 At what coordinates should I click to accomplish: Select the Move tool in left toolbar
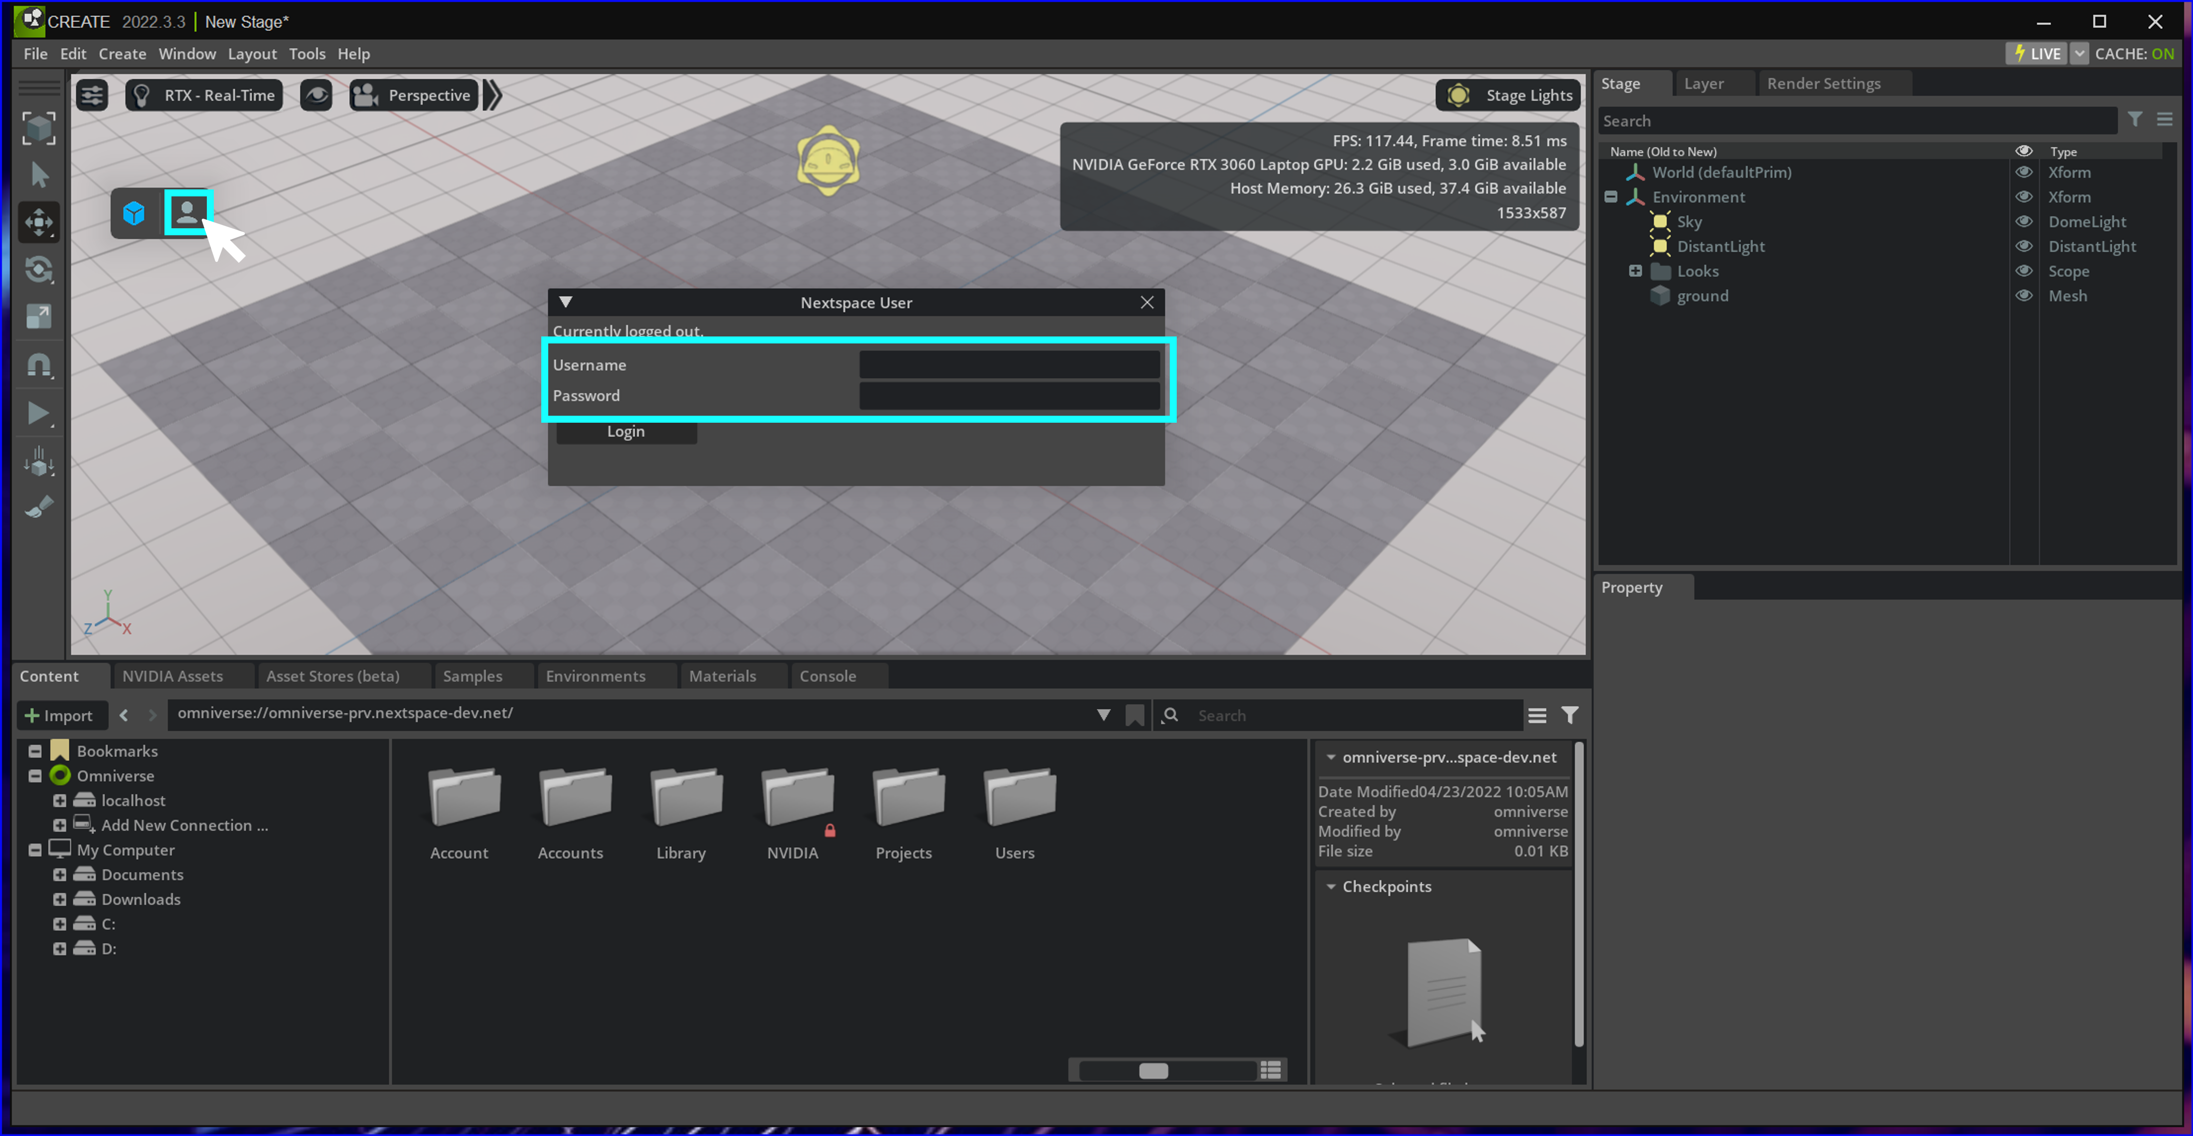[x=38, y=223]
